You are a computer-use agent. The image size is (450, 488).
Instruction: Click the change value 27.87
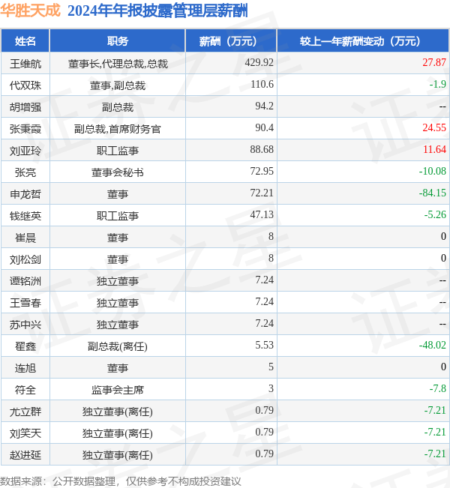[x=434, y=62]
